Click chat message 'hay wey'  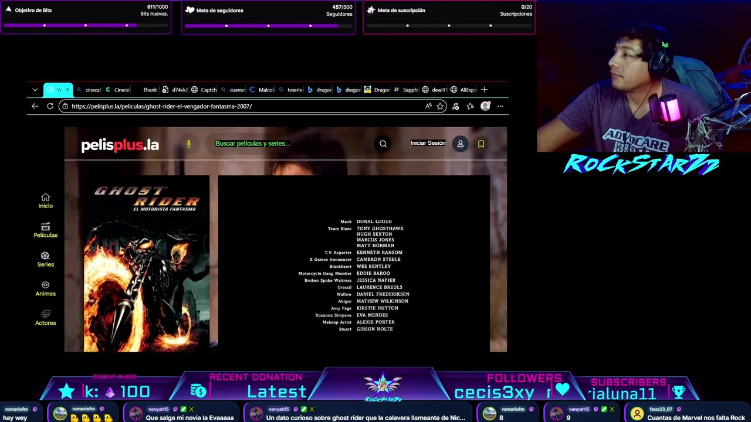15,418
